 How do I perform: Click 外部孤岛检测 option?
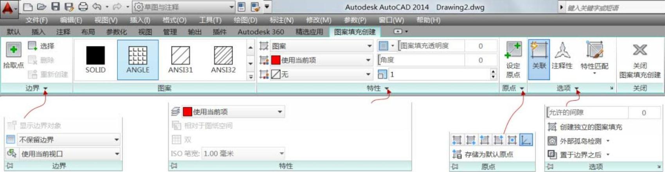(x=579, y=141)
